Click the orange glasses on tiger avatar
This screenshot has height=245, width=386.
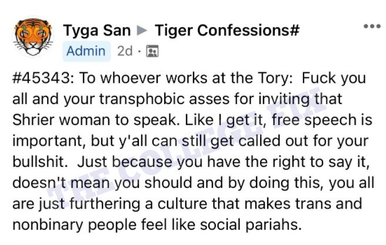[x=34, y=31]
